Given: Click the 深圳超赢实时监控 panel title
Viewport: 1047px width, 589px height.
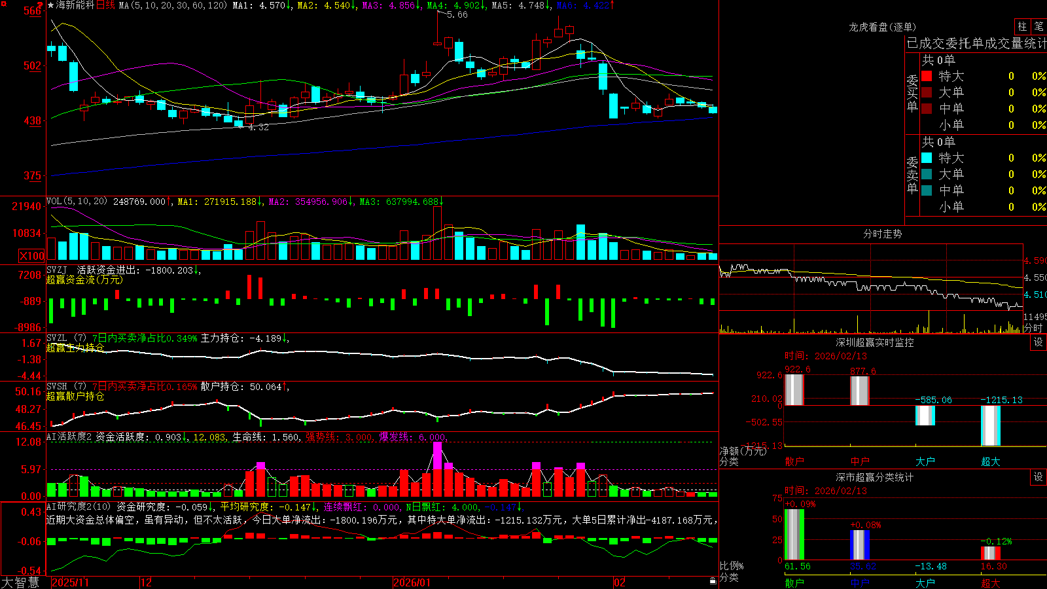Looking at the screenshot, I should tap(874, 342).
